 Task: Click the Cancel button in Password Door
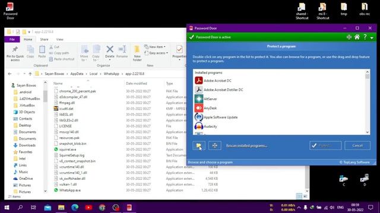357,146
